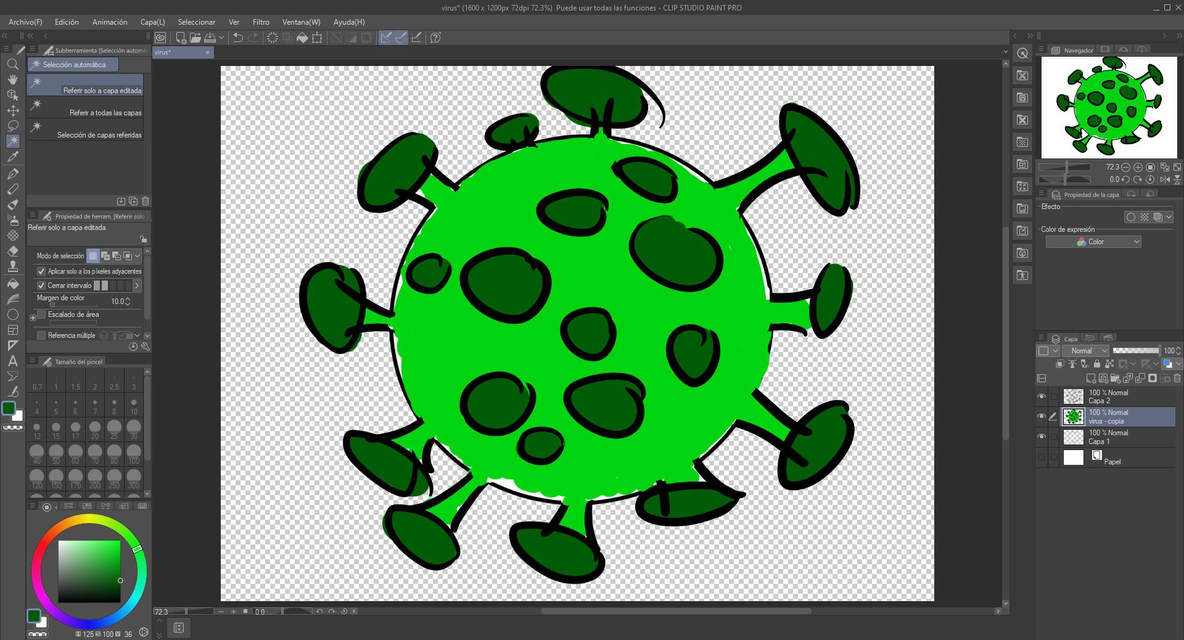Viewport: 1184px width, 640px height.
Task: Select the Lasso selection tool
Action: 12,126
